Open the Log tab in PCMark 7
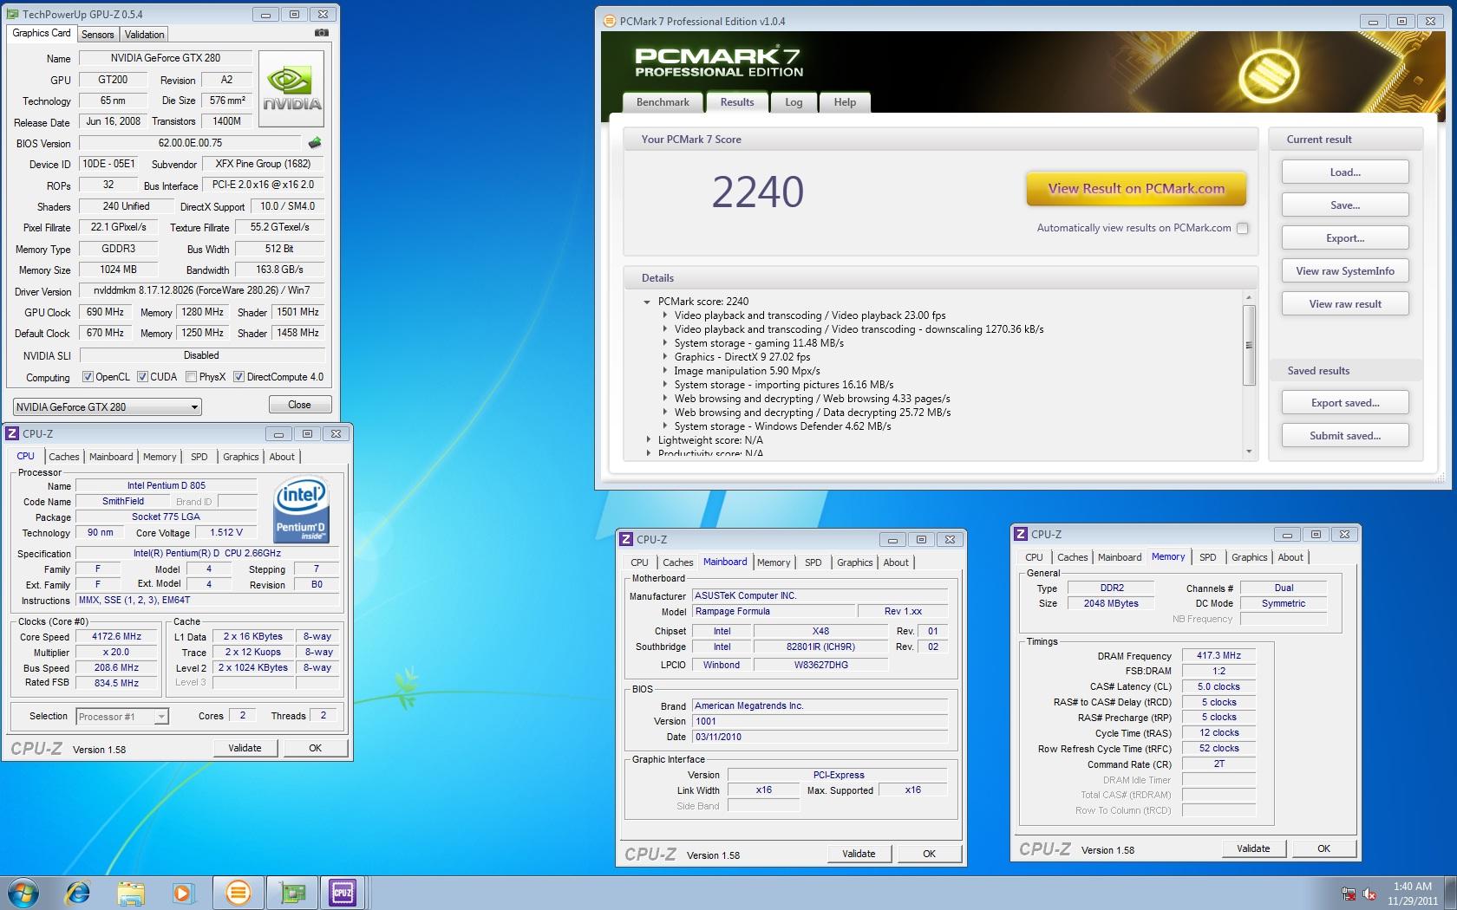1457x910 pixels. [794, 102]
